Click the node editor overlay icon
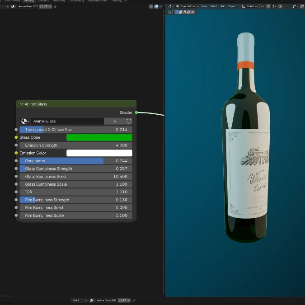305x305 pixels. point(151,6)
